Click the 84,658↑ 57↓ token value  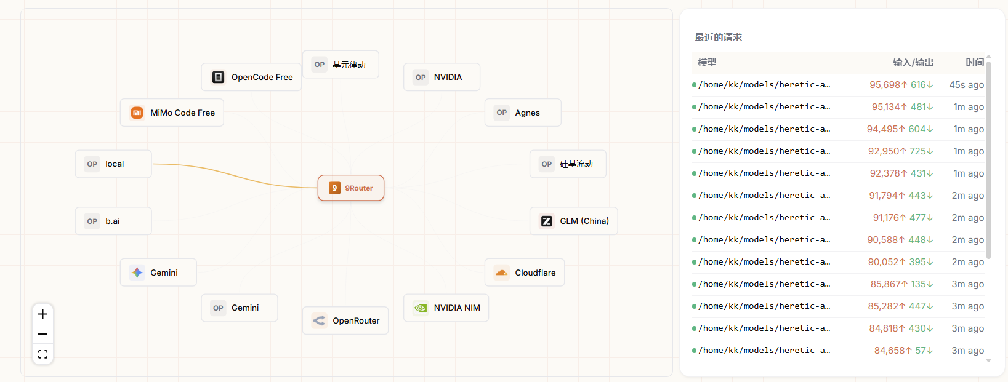(x=904, y=351)
